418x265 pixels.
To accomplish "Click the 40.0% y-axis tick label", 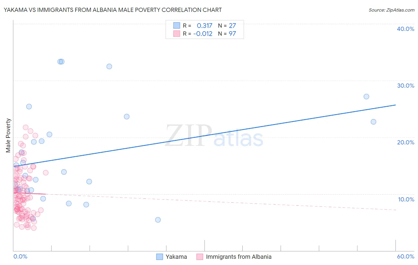I will point(406,29).
